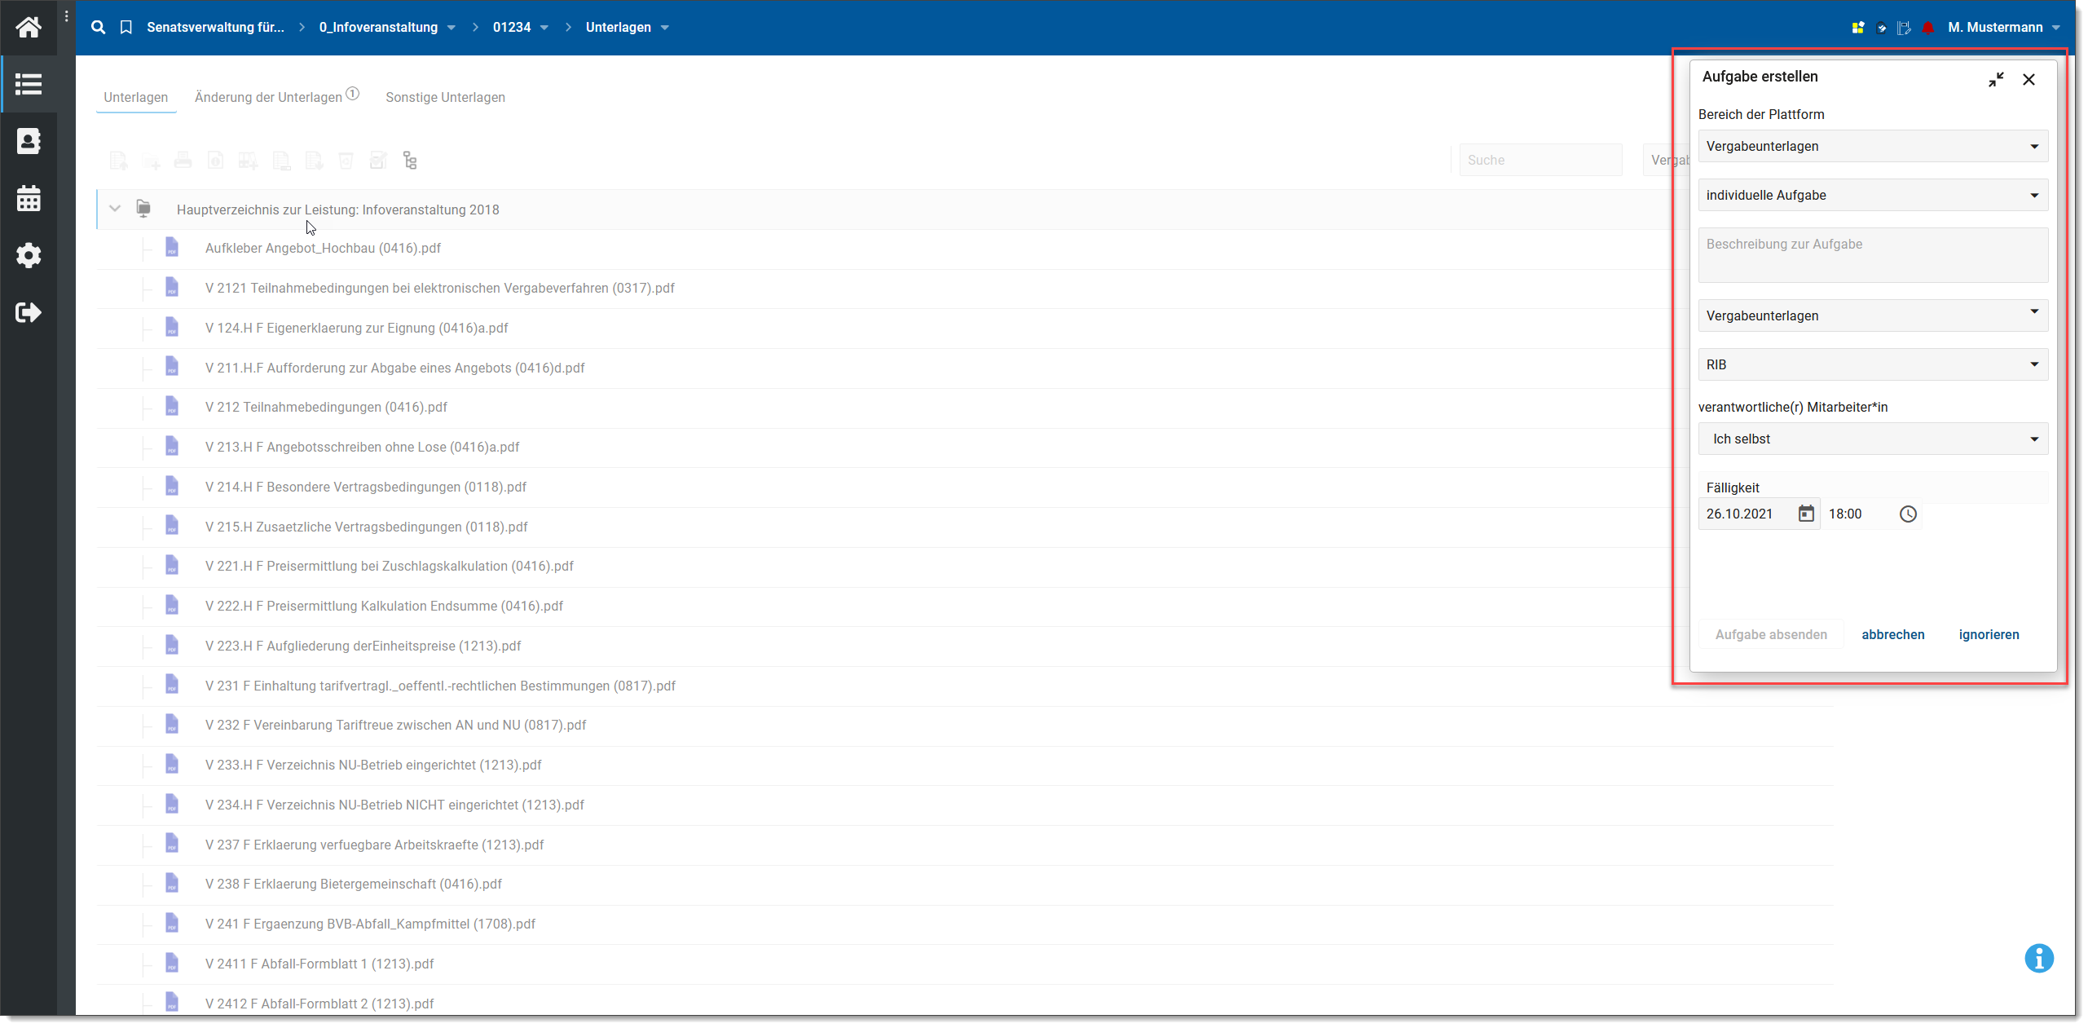Click the red notification bell
The width and height of the screenshot is (2088, 1028).
(1927, 28)
